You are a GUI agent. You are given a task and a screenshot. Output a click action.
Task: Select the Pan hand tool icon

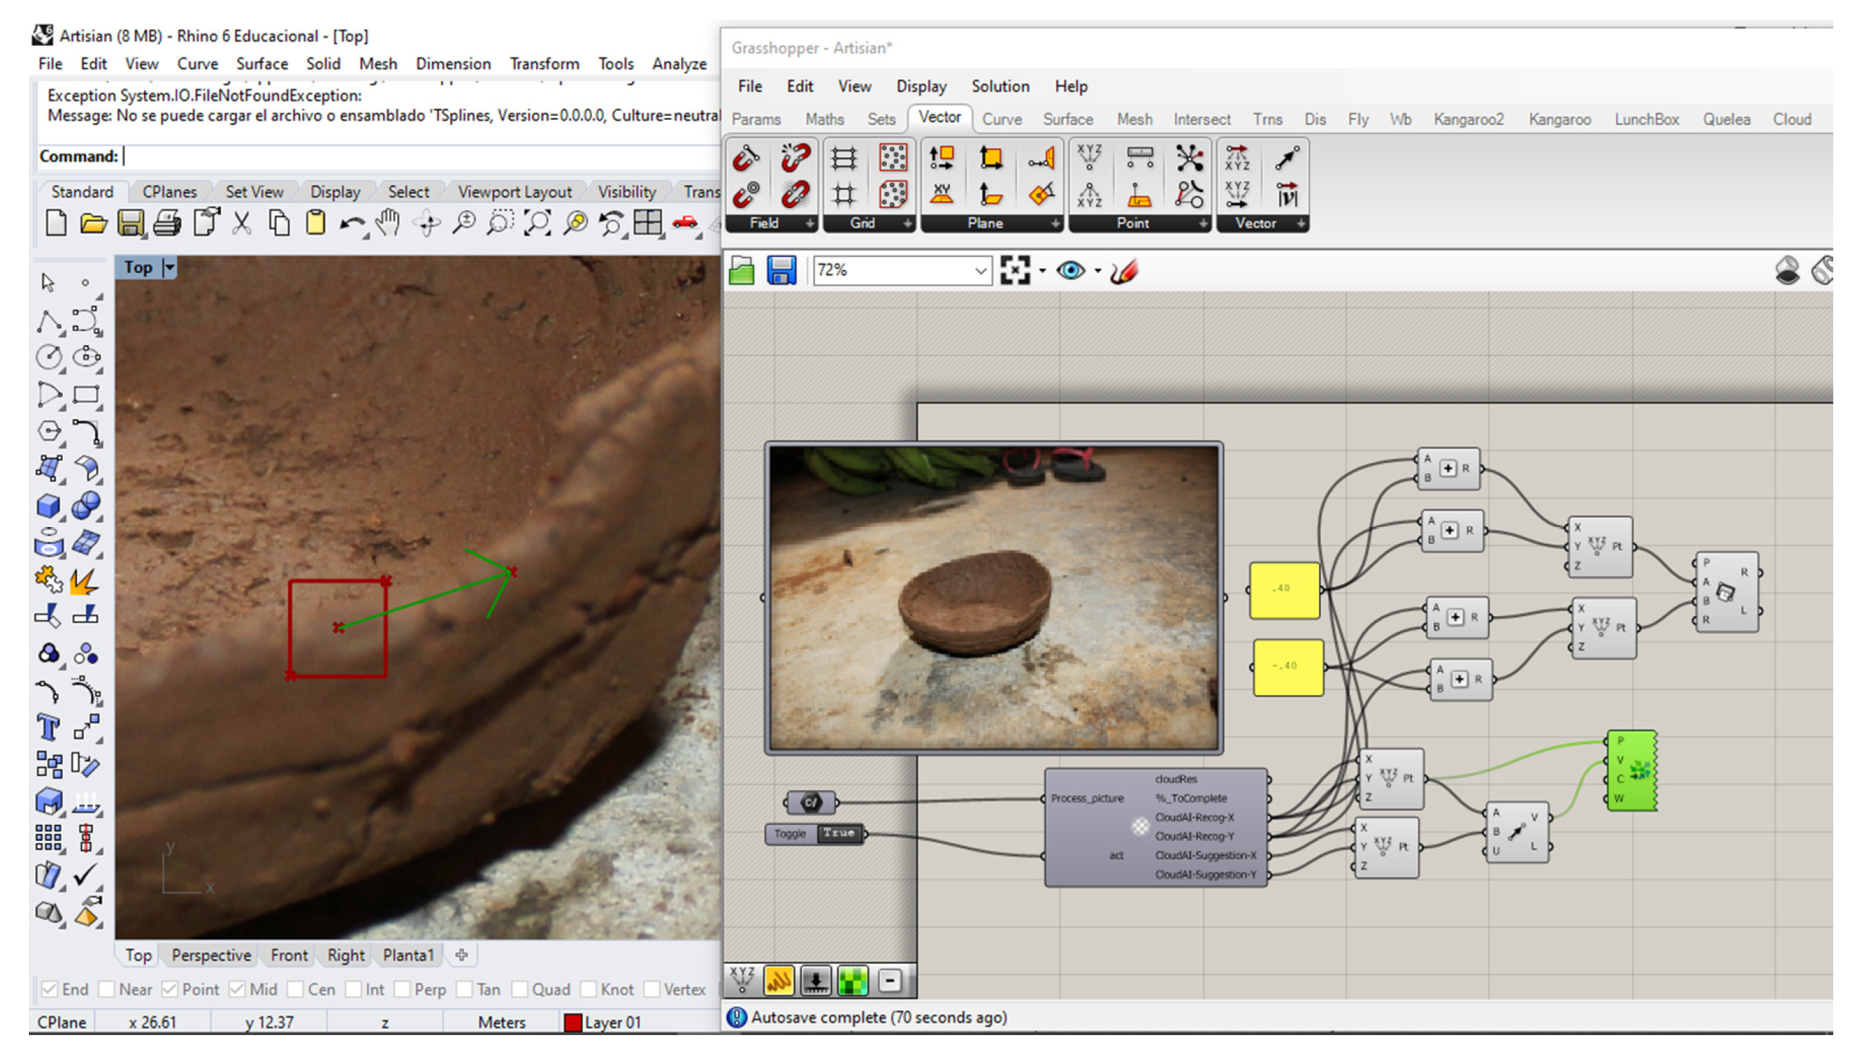pos(388,223)
